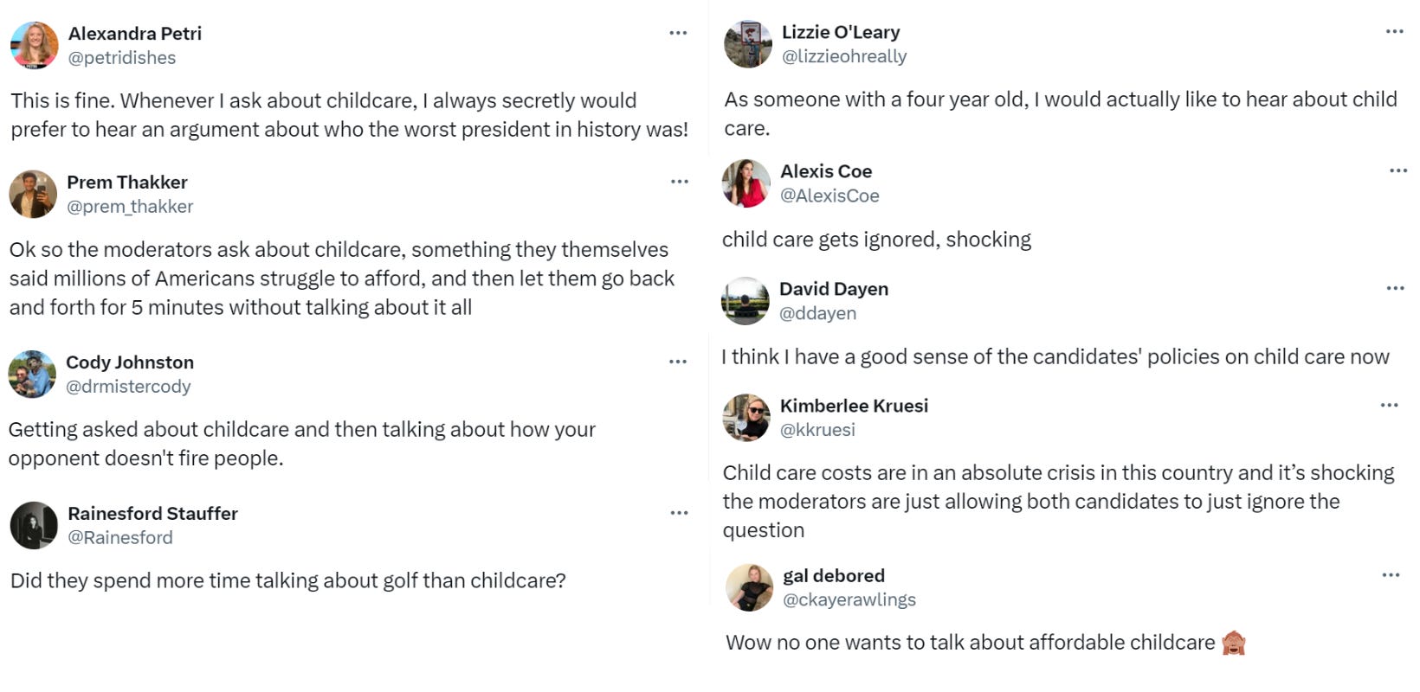Open more options on gal debored's tweet

(x=1391, y=575)
